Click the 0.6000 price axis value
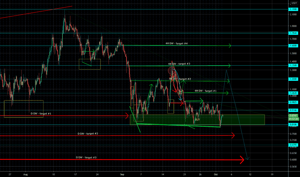 point(293,160)
